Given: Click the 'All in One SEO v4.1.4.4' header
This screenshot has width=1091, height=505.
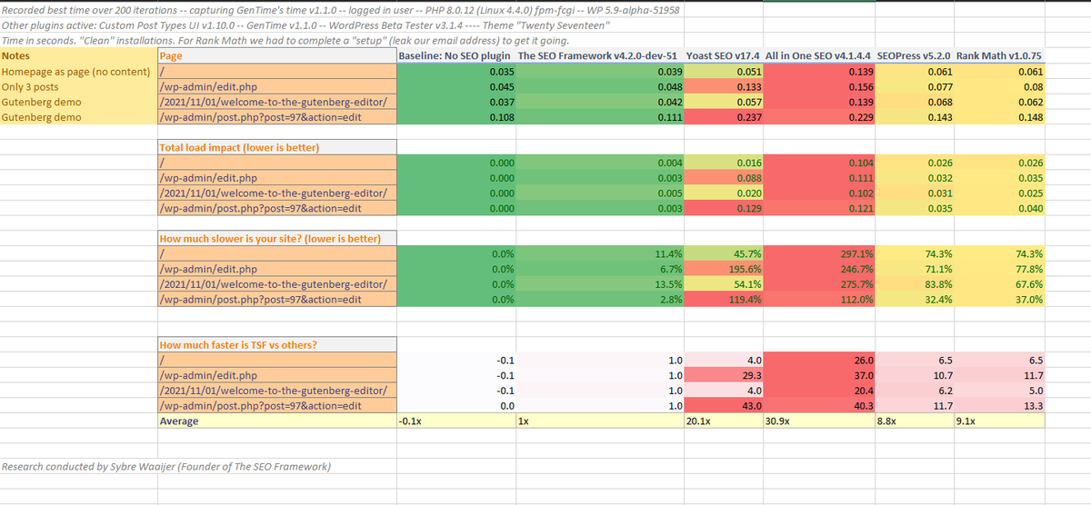Looking at the screenshot, I should coord(819,56).
